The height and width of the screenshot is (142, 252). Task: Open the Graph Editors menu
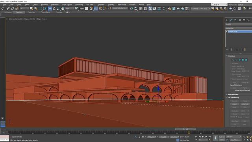(67, 5)
